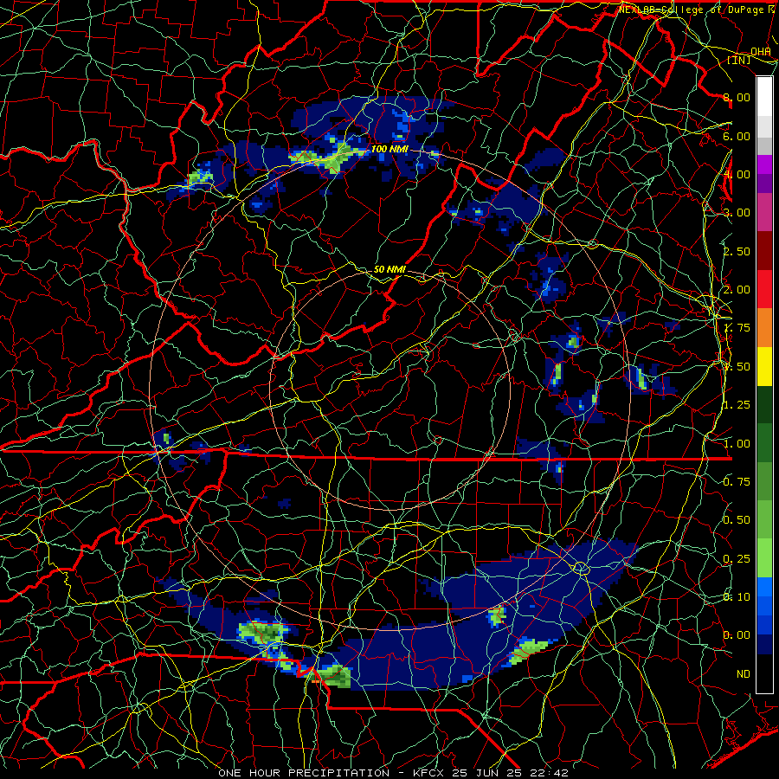The width and height of the screenshot is (779, 779).
Task: Click the 100 NMI range ring label
Action: (392, 149)
